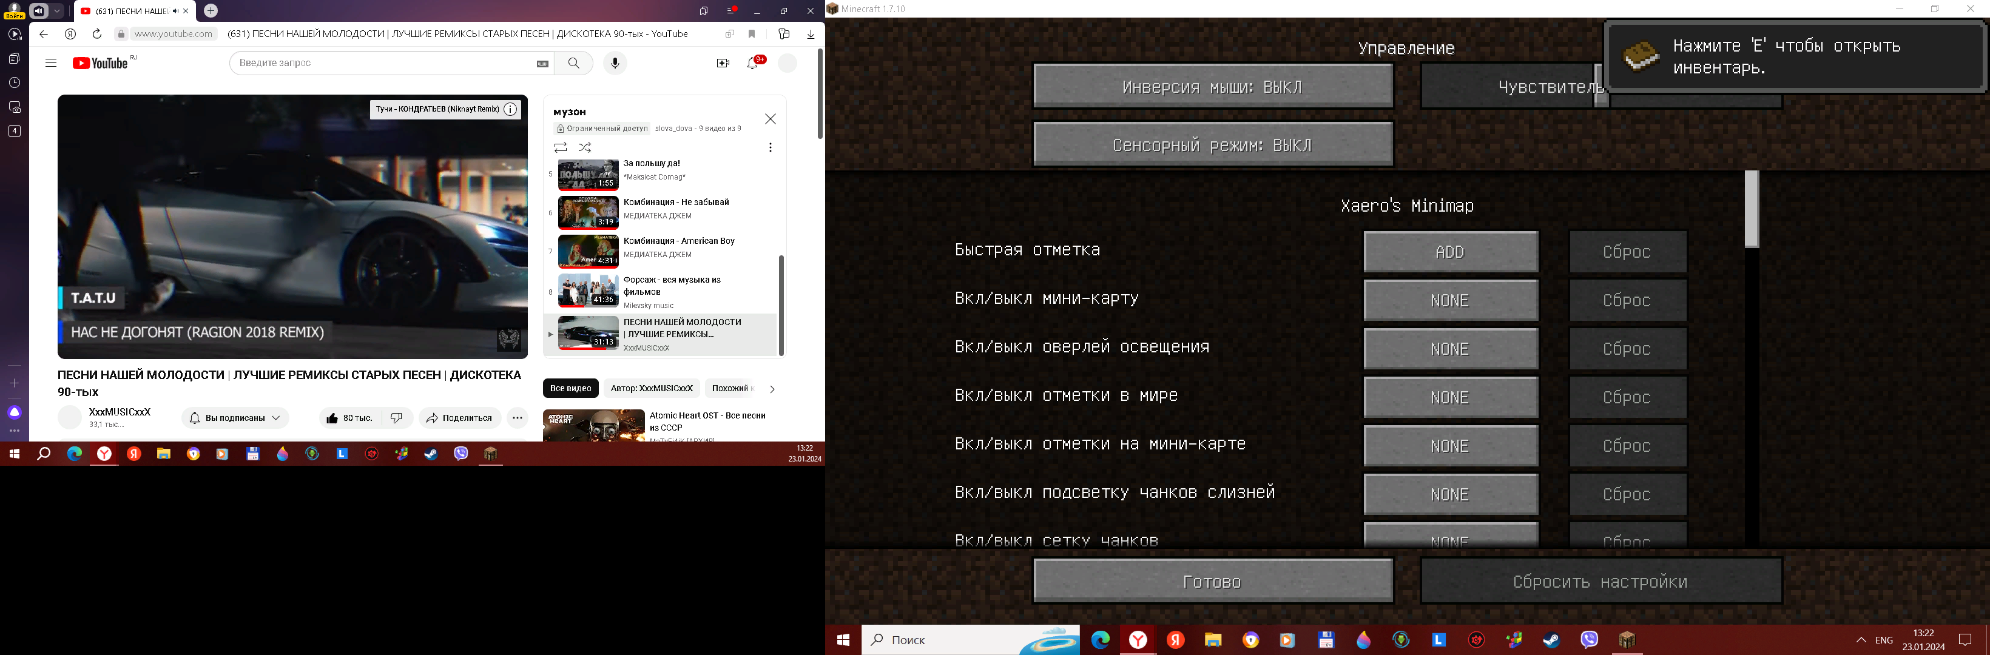
Task: Click Сбросить настройки in Minecraft
Action: 1600,581
